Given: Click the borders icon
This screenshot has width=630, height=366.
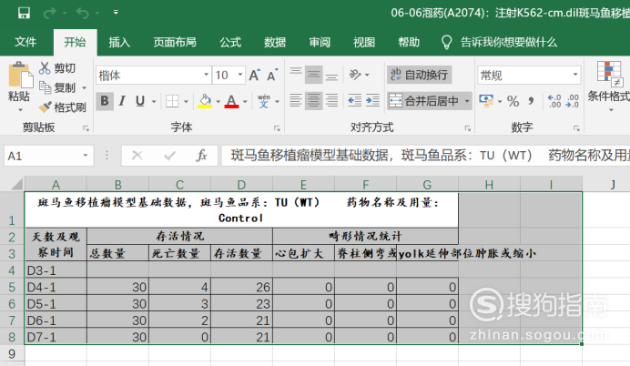Looking at the screenshot, I should [x=172, y=101].
